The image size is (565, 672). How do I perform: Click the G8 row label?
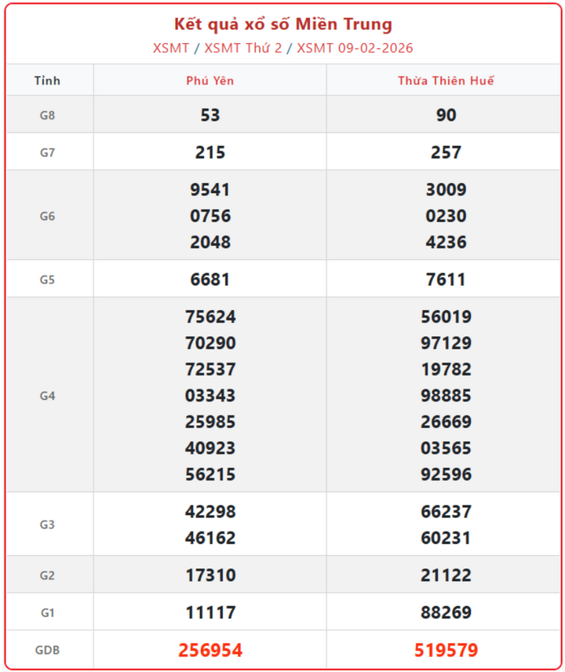[x=47, y=115]
